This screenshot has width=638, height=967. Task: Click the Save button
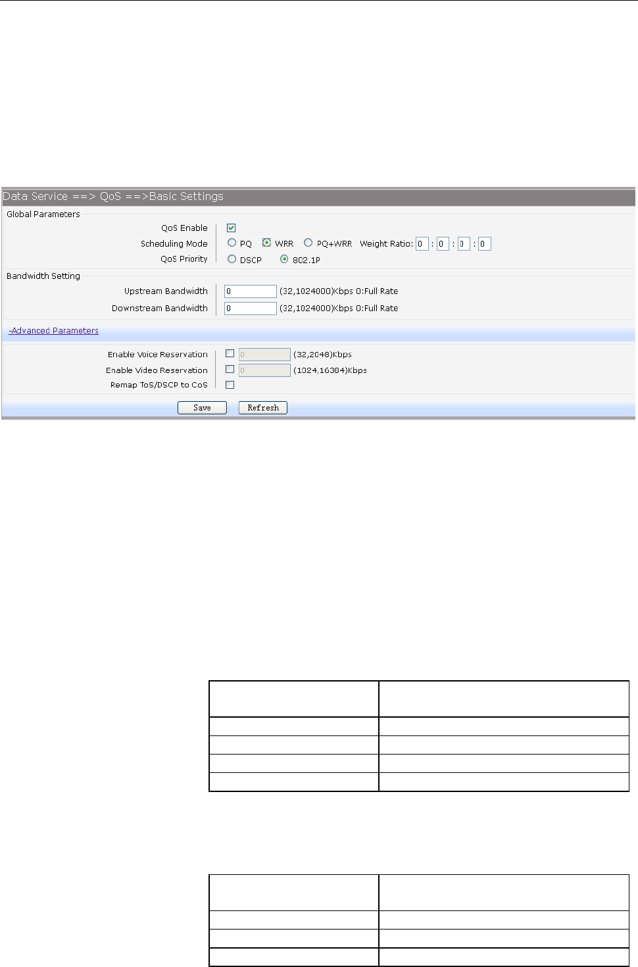pos(202,408)
